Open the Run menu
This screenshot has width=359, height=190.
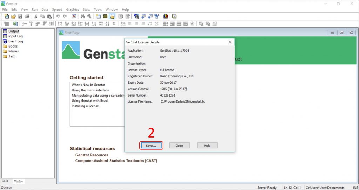(35, 9)
